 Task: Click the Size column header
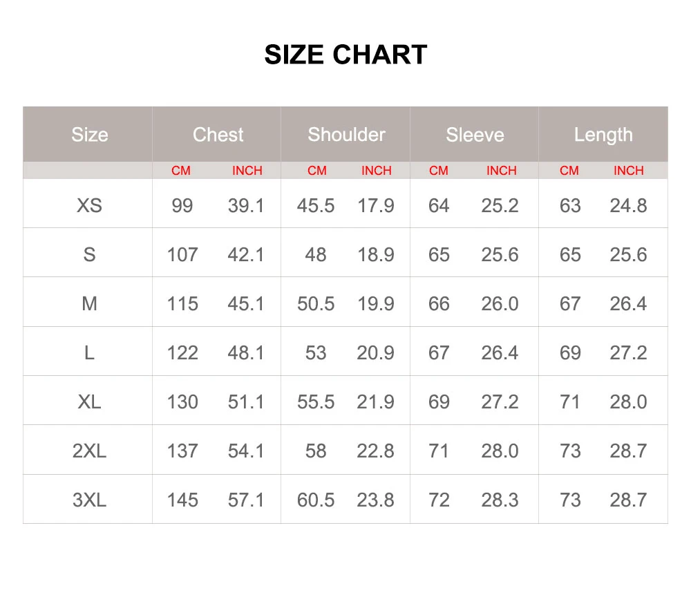[x=89, y=135]
